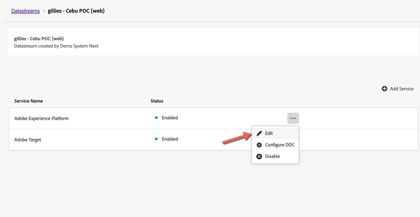Image resolution: width=420 pixels, height=217 pixels.
Task: Click the gear icon for Configure DDC
Action: pos(259,145)
